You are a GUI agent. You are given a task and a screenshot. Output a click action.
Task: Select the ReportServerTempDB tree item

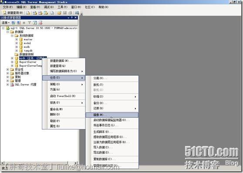coord(30,66)
